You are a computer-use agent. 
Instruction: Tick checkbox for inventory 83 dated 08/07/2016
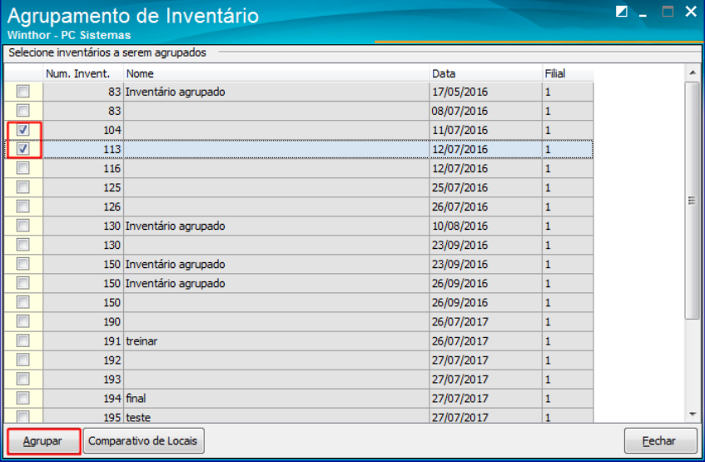[23, 111]
